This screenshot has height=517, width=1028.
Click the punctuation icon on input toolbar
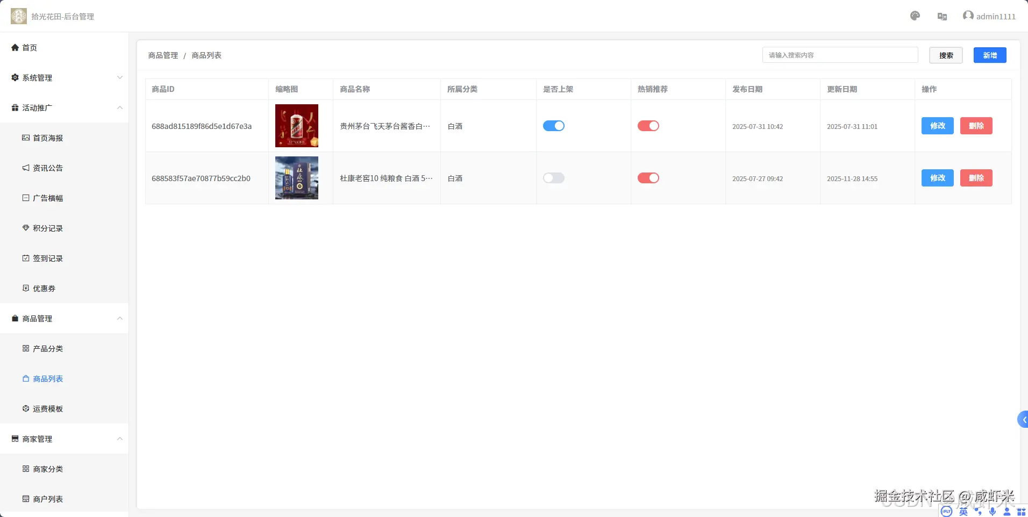click(979, 512)
